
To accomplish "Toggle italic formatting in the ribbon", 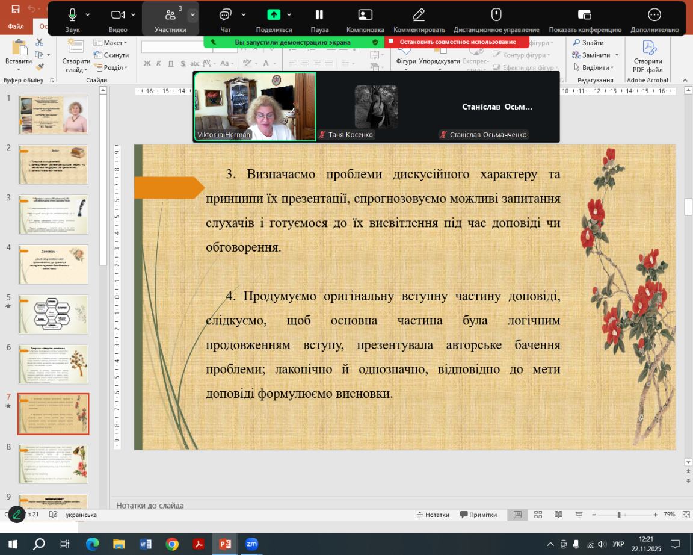I will (159, 63).
